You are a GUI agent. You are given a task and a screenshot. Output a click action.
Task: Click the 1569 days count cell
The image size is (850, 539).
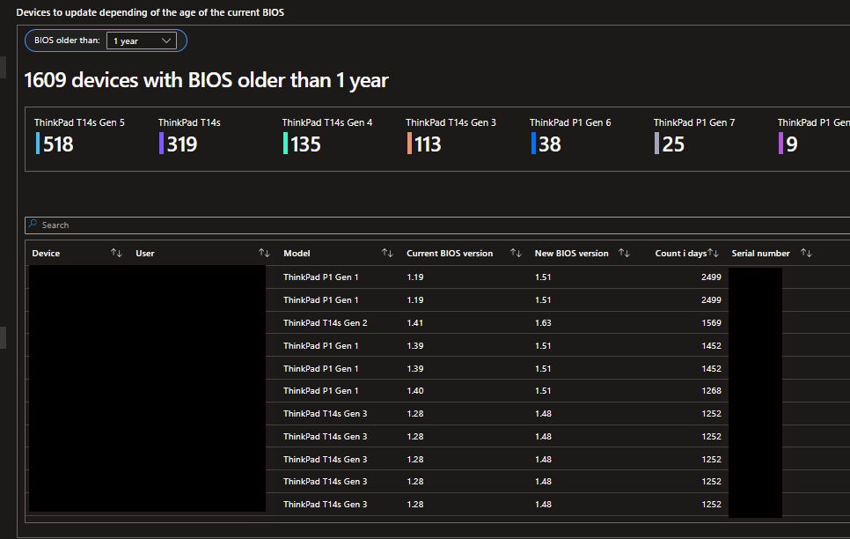711,323
